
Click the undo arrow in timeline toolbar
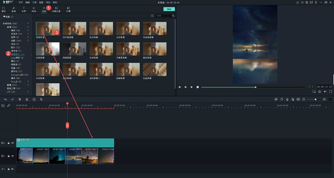tap(5, 100)
